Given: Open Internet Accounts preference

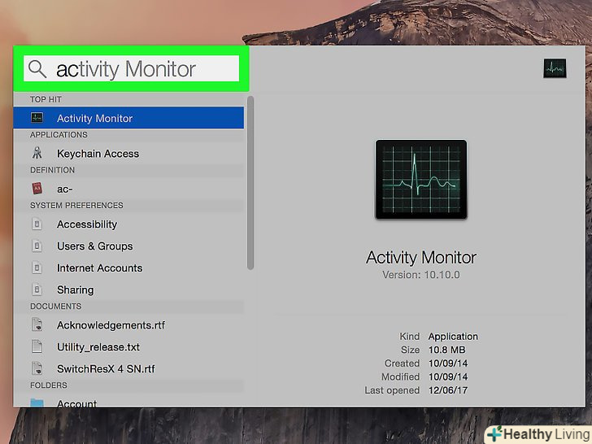Looking at the screenshot, I should click(128, 268).
